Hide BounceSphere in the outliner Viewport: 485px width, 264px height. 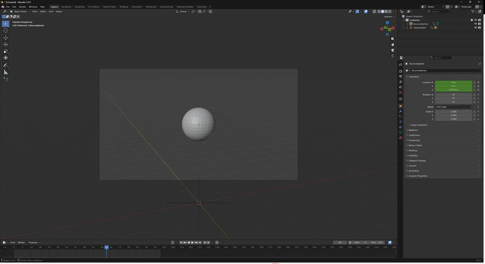(x=475, y=24)
